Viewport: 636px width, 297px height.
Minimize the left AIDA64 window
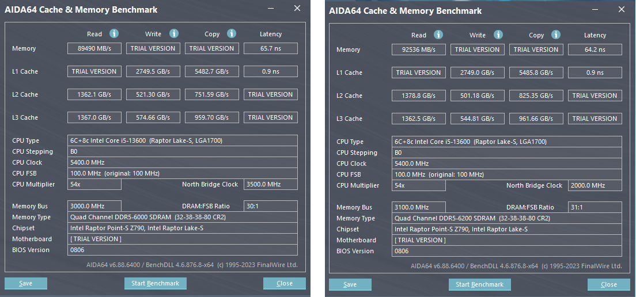pyautogui.click(x=271, y=9)
